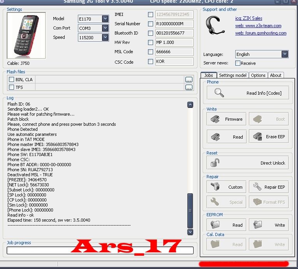The height and width of the screenshot is (269, 298).
Task: Check the BIN, CLA flash file box
Action: (x=12, y=79)
